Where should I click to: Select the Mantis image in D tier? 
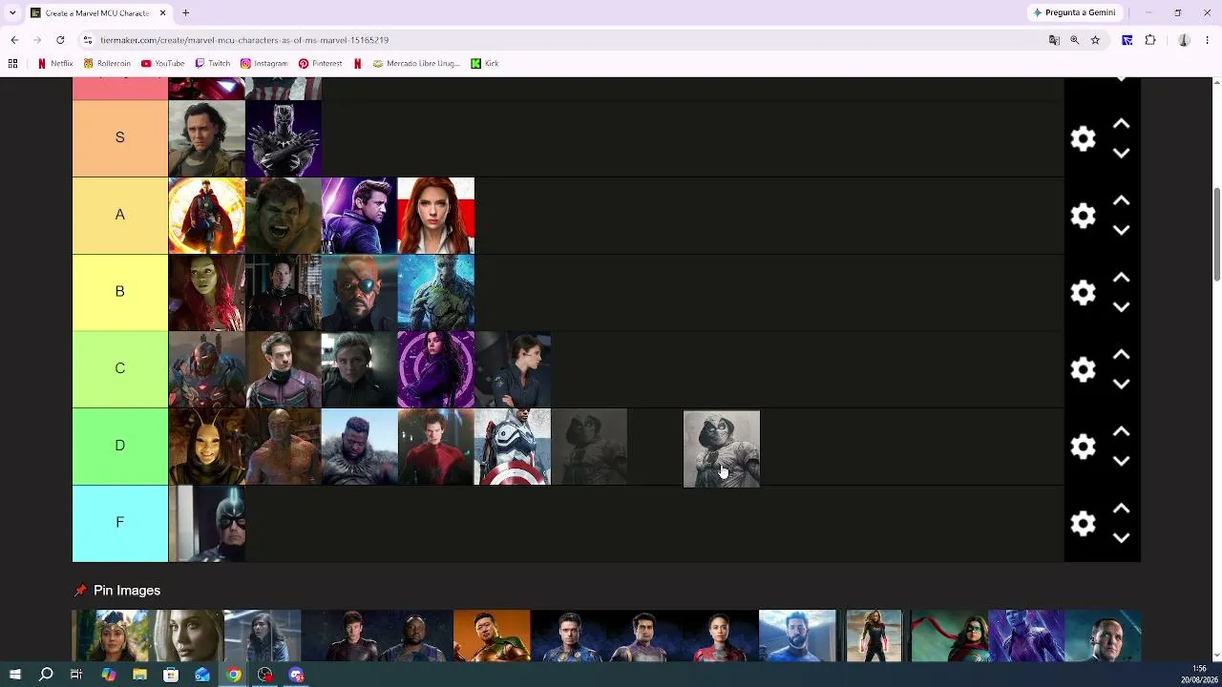coord(207,447)
